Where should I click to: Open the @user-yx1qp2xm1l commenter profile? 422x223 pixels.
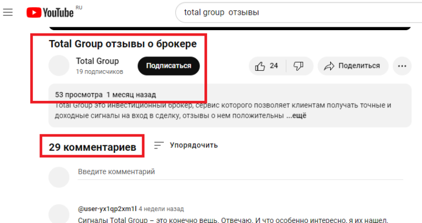click(x=107, y=209)
